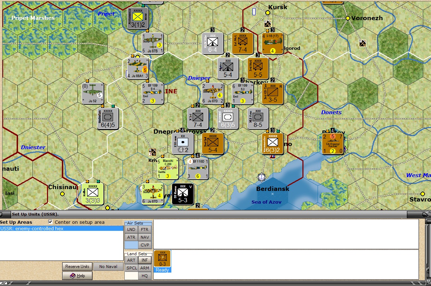The height and width of the screenshot is (286, 431).
Task: Click the factory icon southeast of Voronezh
Action: (362, 43)
